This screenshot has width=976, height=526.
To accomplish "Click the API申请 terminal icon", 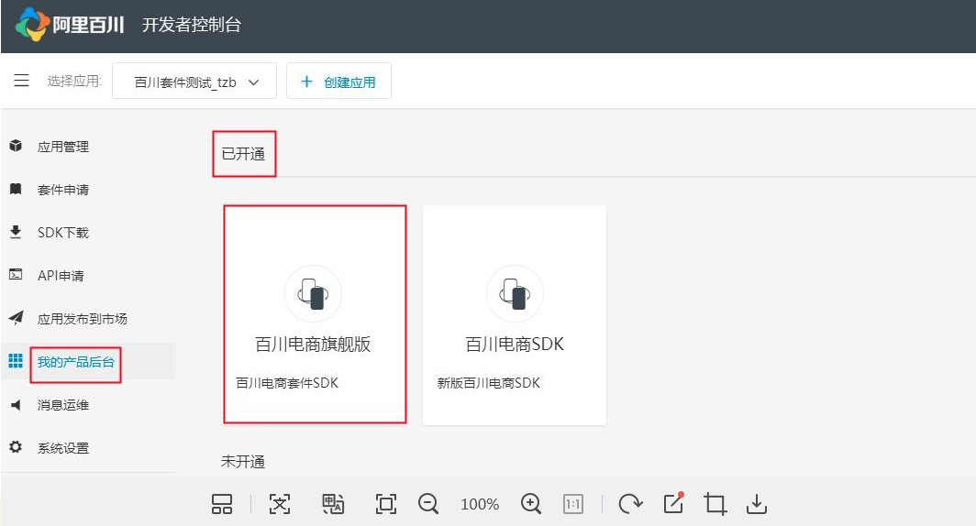I will click(x=16, y=274).
